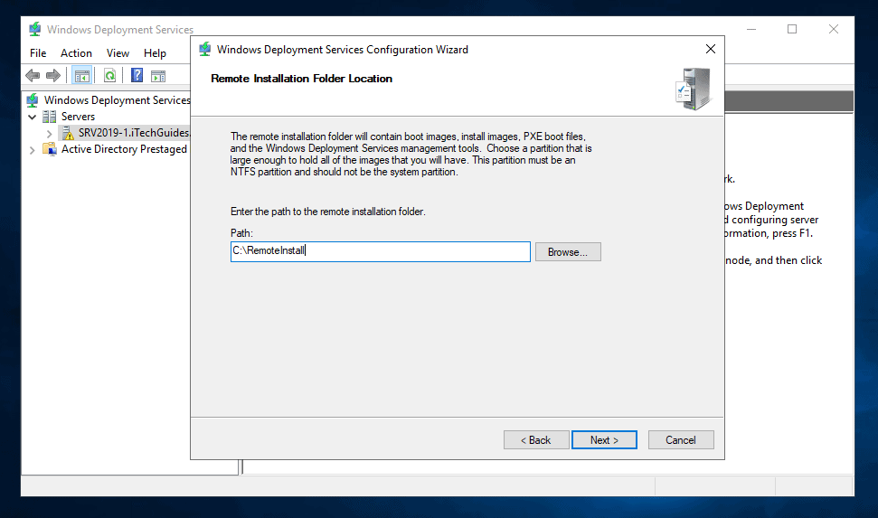This screenshot has width=878, height=518.
Task: Open the File menu
Action: (38, 53)
